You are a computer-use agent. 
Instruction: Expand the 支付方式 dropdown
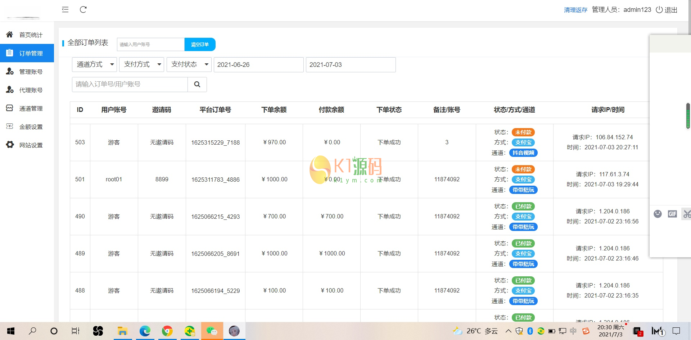tap(141, 64)
